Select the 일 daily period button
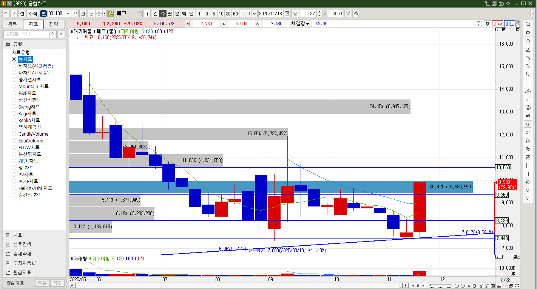 [x=155, y=14]
